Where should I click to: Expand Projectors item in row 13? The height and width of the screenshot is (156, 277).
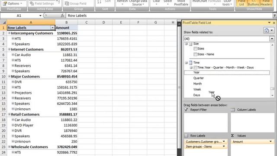pos(13,93)
